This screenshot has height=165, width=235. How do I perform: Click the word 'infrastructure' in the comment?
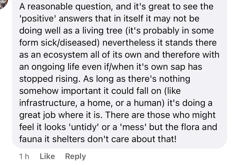click(x=47, y=103)
